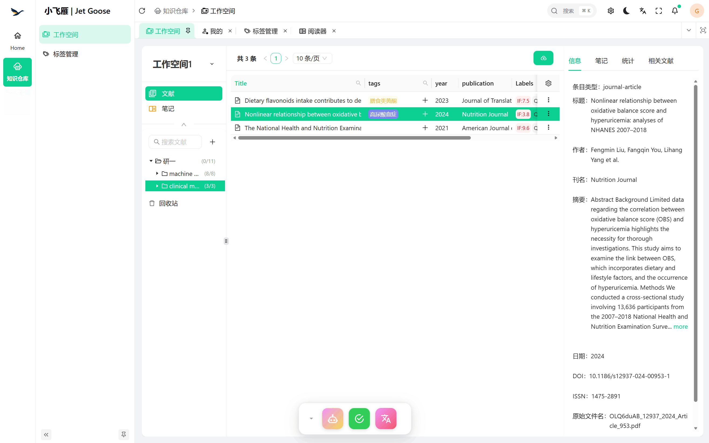The width and height of the screenshot is (709, 443).
Task: Toggle pin on 工作空间 tab
Action: 188,31
